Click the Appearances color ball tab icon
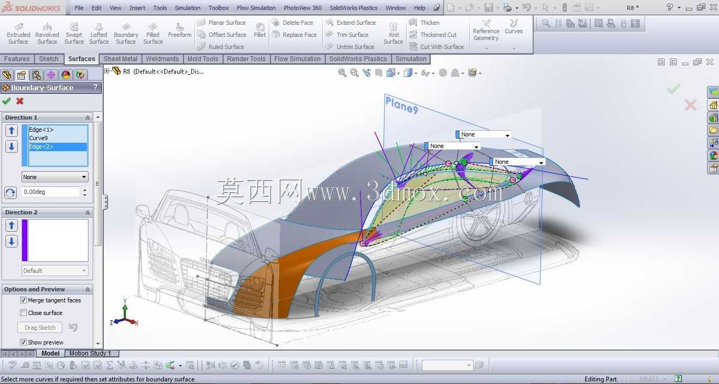Image resolution: width=719 pixels, height=384 pixels. click(x=66, y=75)
